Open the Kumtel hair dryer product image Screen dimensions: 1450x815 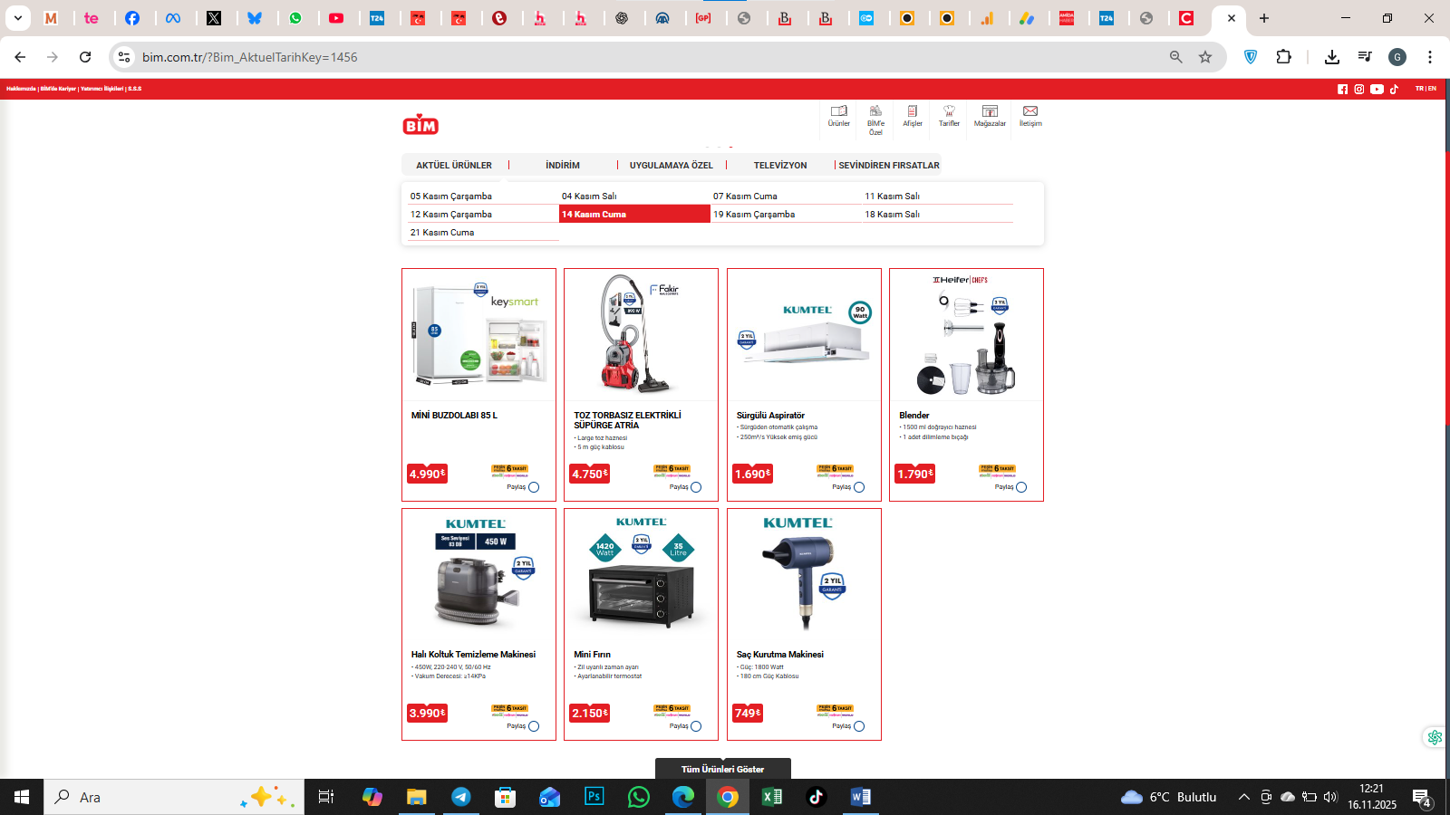coord(804,574)
